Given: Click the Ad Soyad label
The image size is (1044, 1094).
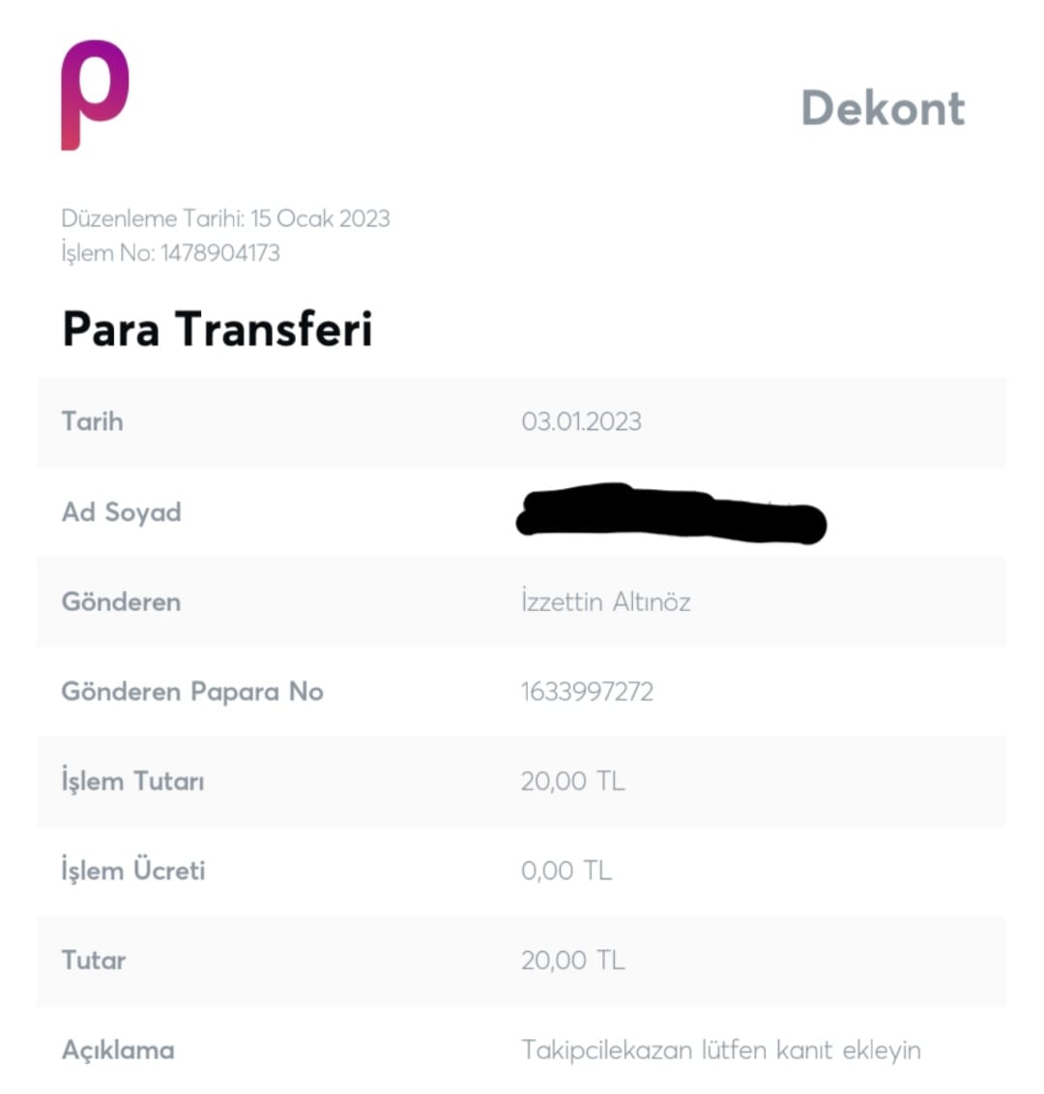Looking at the screenshot, I should pyautogui.click(x=122, y=512).
